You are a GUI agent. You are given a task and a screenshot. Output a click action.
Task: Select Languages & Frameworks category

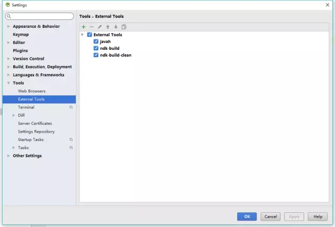[x=38, y=75]
